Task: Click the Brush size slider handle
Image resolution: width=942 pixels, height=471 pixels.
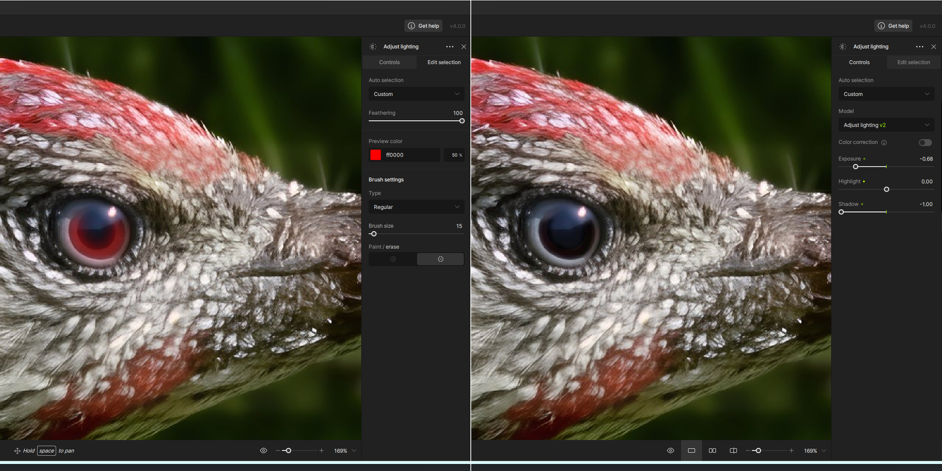Action: 373,234
